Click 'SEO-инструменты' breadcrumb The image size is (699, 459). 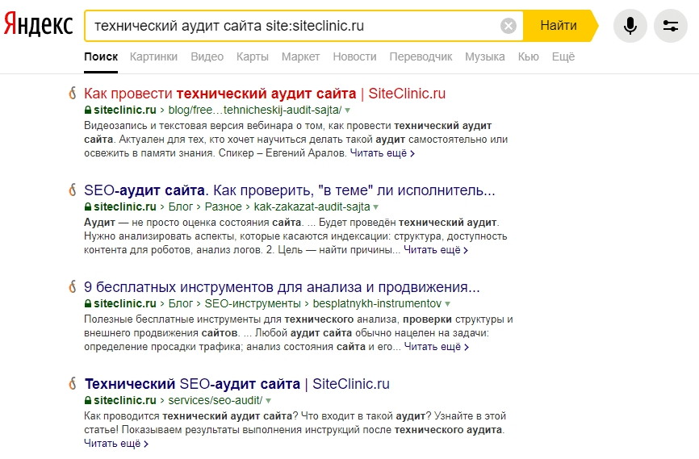tap(253, 303)
